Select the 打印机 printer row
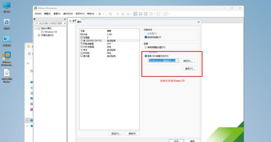 (x=109, y=53)
